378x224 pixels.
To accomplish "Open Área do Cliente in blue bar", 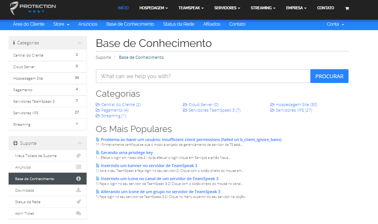I will click(29, 24).
